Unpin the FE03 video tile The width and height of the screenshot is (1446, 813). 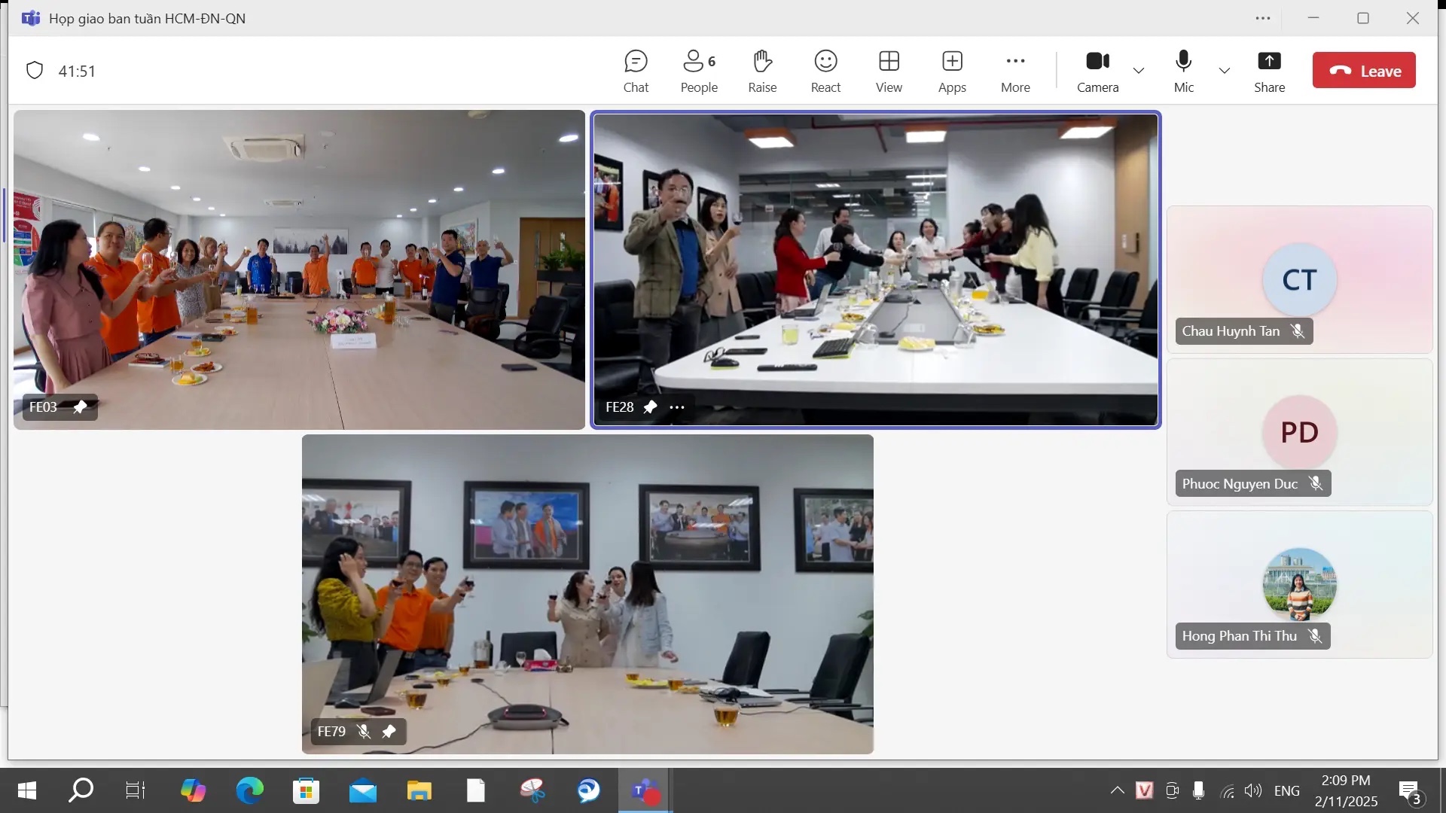pyautogui.click(x=80, y=407)
